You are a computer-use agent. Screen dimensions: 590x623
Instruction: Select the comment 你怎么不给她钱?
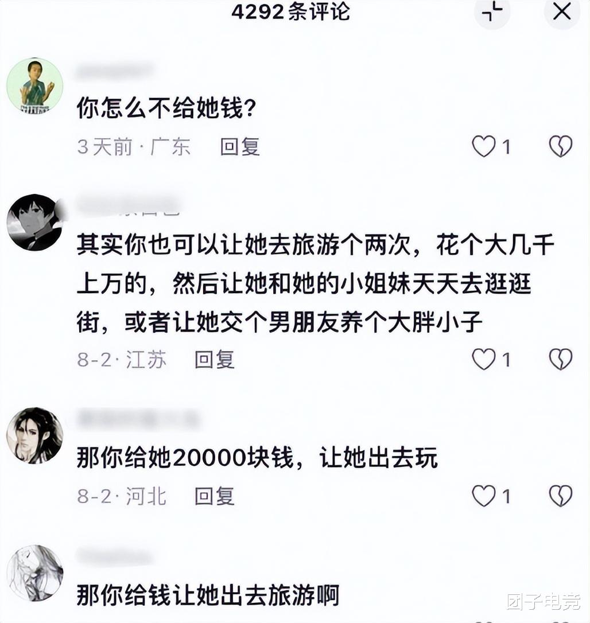[166, 108]
